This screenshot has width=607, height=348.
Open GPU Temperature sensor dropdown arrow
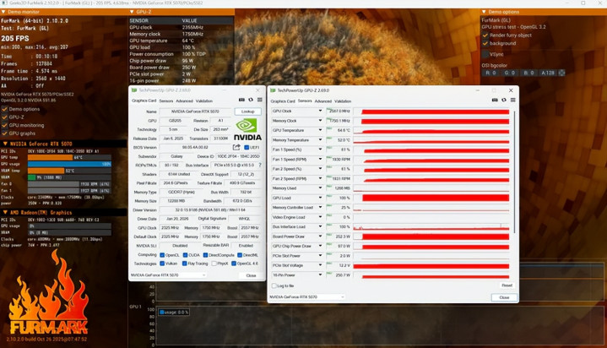320,130
